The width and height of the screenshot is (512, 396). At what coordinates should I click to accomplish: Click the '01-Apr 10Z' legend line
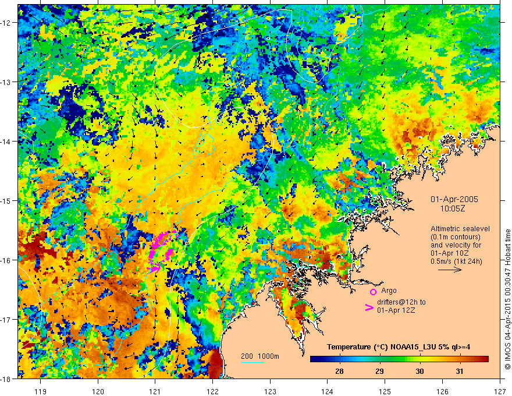click(x=450, y=253)
